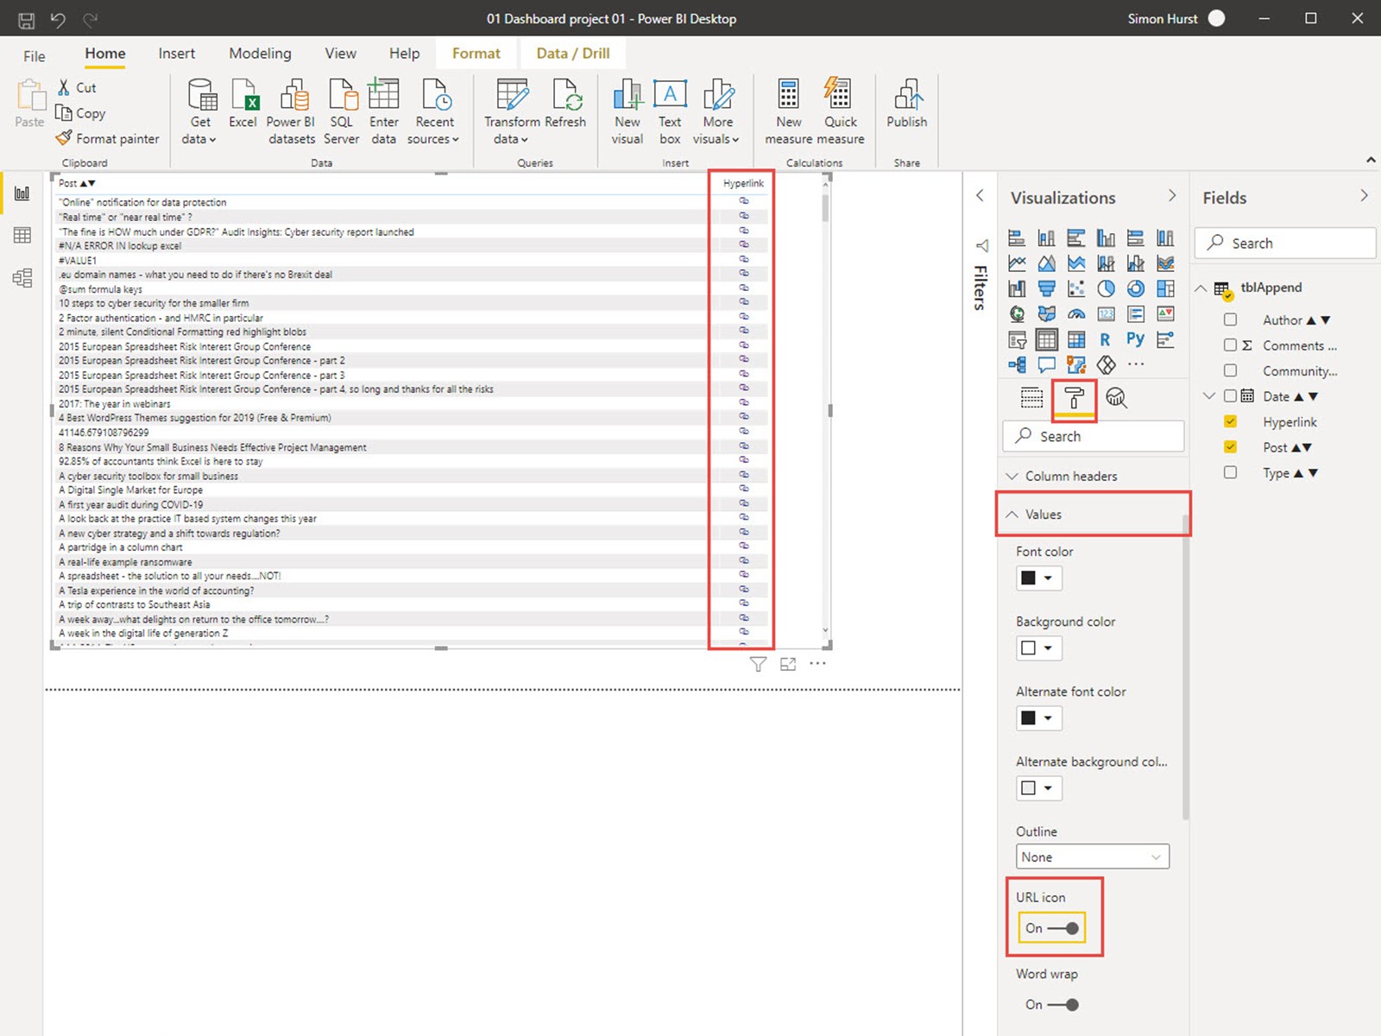The height and width of the screenshot is (1036, 1381).
Task: Switch to Model view in left sidebar
Action: pyautogui.click(x=22, y=278)
